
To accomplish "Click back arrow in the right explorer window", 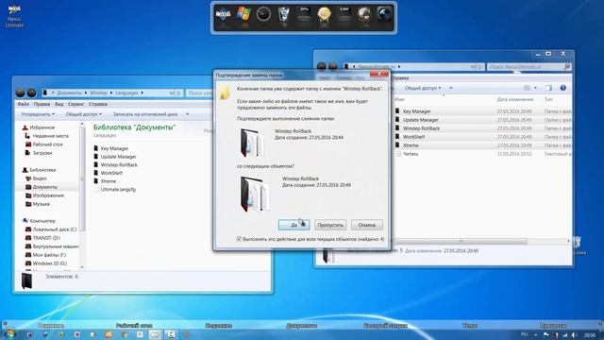I will [x=321, y=66].
